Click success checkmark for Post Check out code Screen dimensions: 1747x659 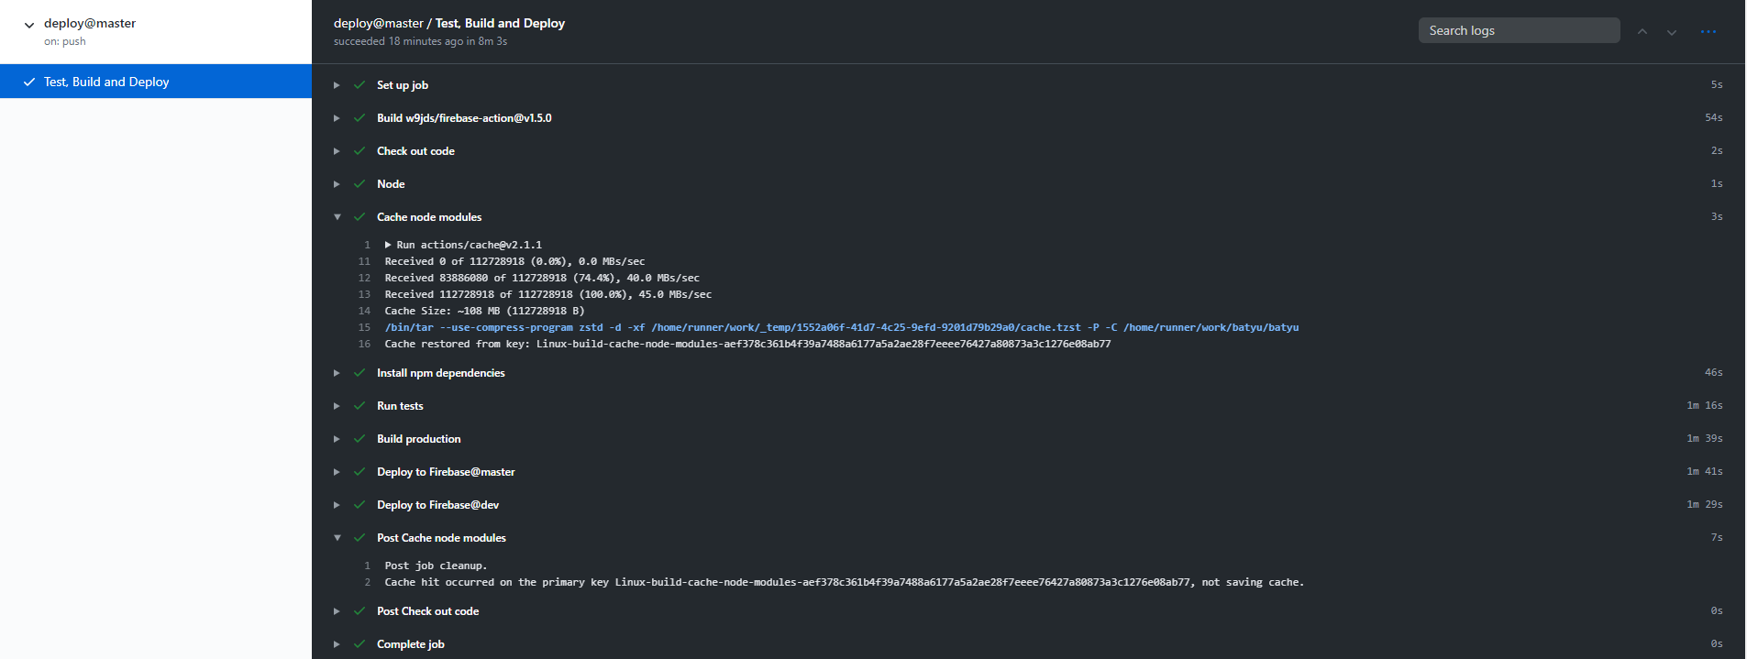(359, 611)
